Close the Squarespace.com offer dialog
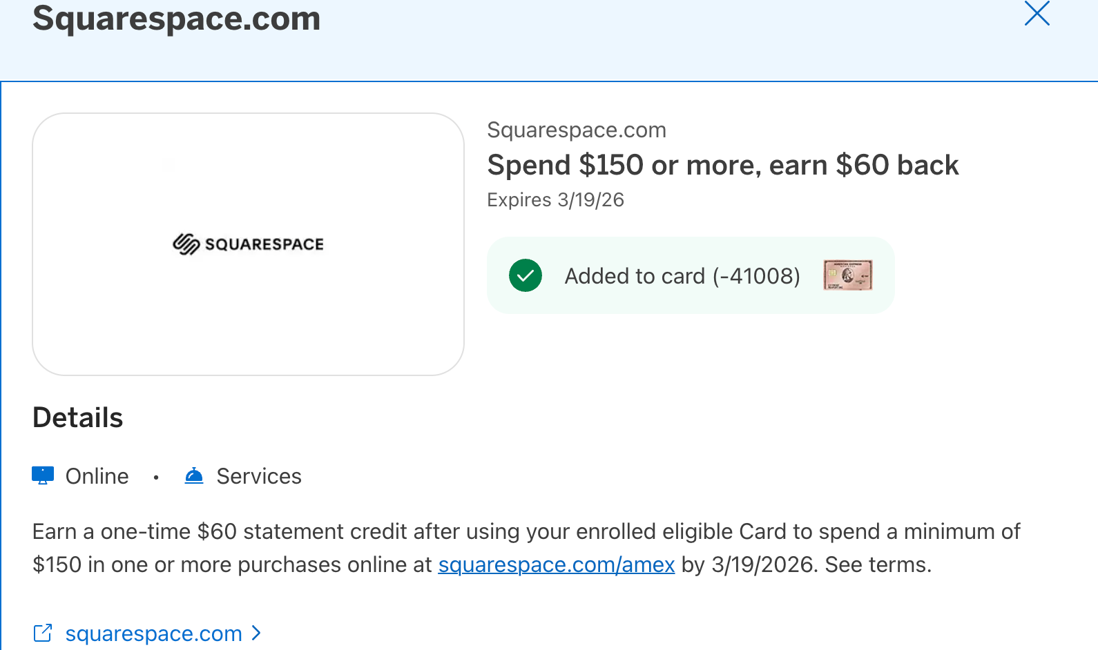The height and width of the screenshot is (650, 1098). (1037, 14)
